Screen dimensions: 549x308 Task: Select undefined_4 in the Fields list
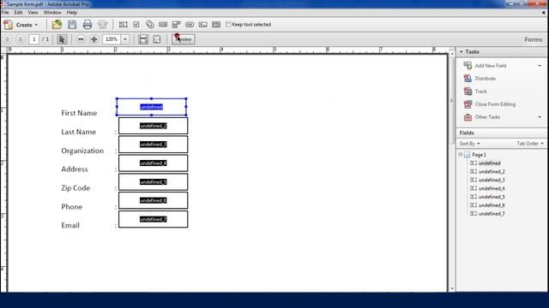[492, 188]
